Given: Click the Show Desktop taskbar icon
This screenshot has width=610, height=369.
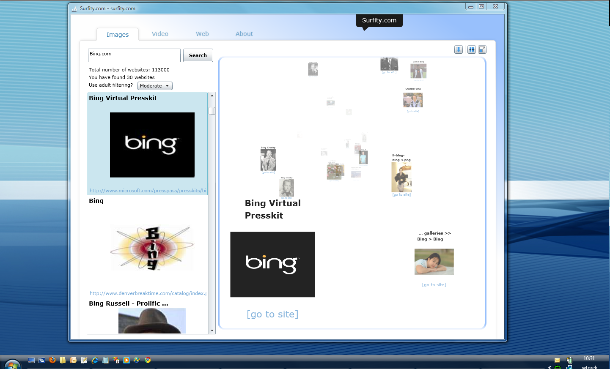Looking at the screenshot, I should 31,360.
